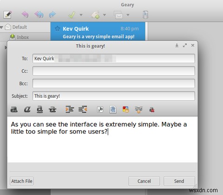The width and height of the screenshot is (223, 195).
Task: Open dropdown arrow beside move envelope
Action: (x=128, y=15)
